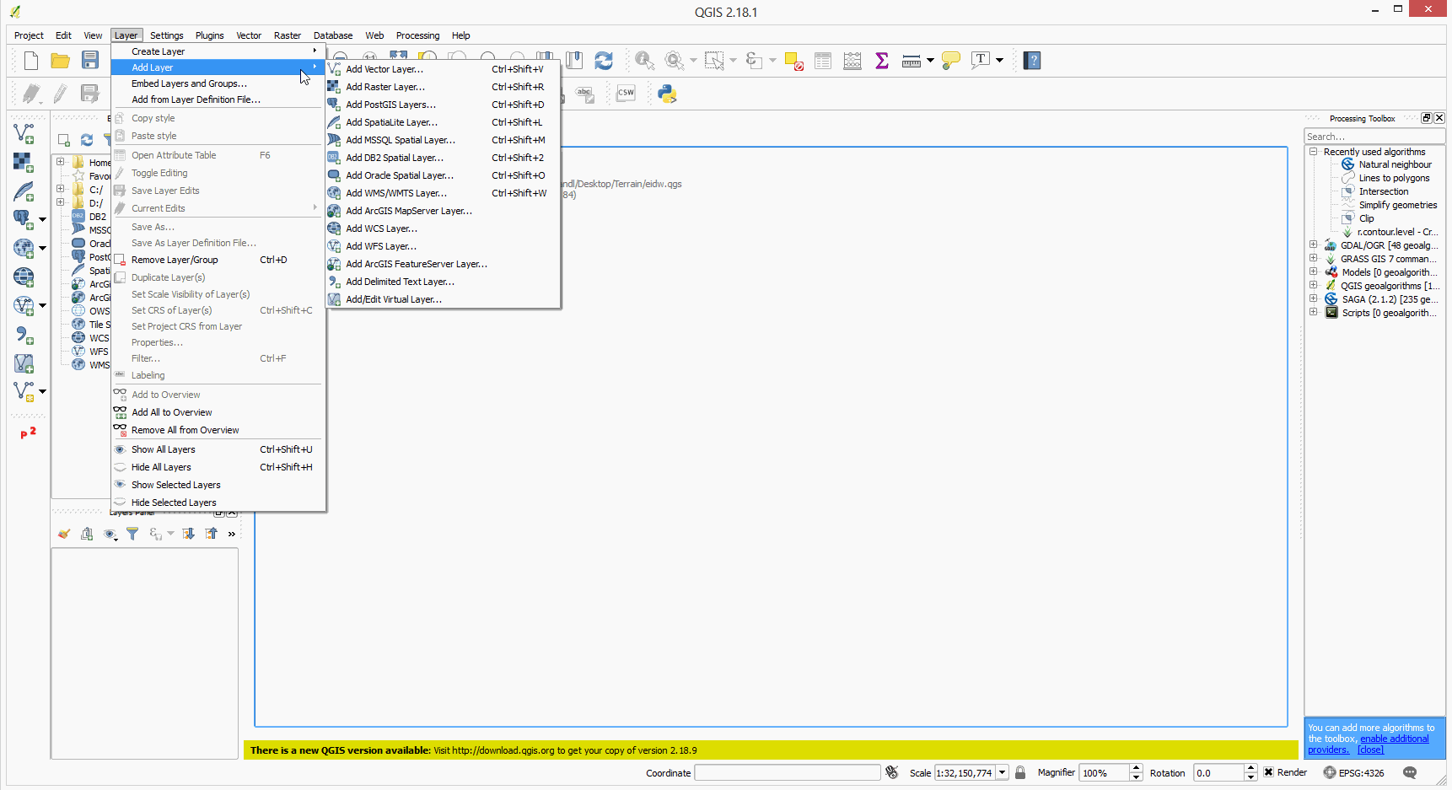This screenshot has width=1452, height=790.
Task: Click the Processing Toolbox search field
Action: tap(1373, 136)
